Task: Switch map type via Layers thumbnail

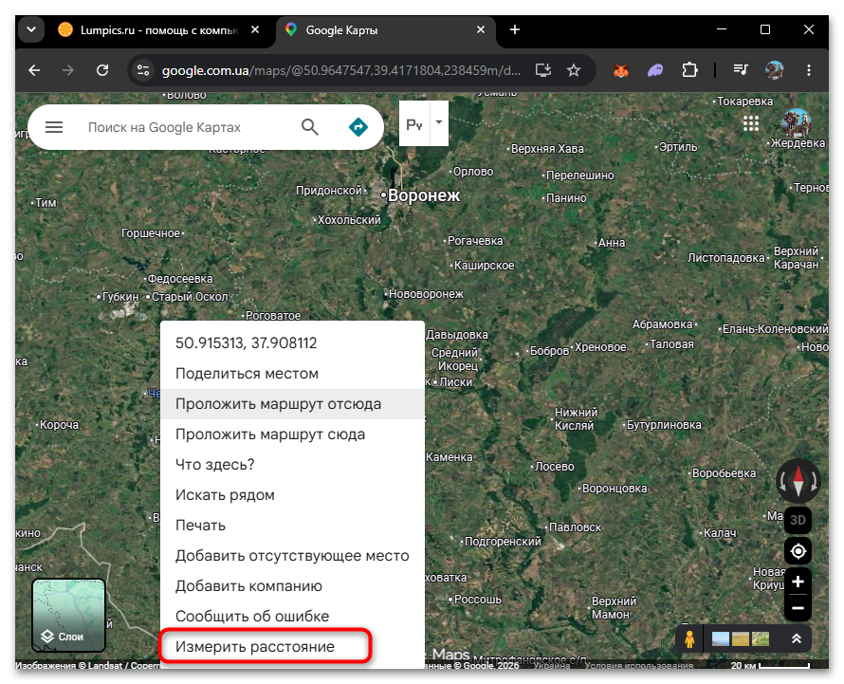Action: click(x=69, y=616)
